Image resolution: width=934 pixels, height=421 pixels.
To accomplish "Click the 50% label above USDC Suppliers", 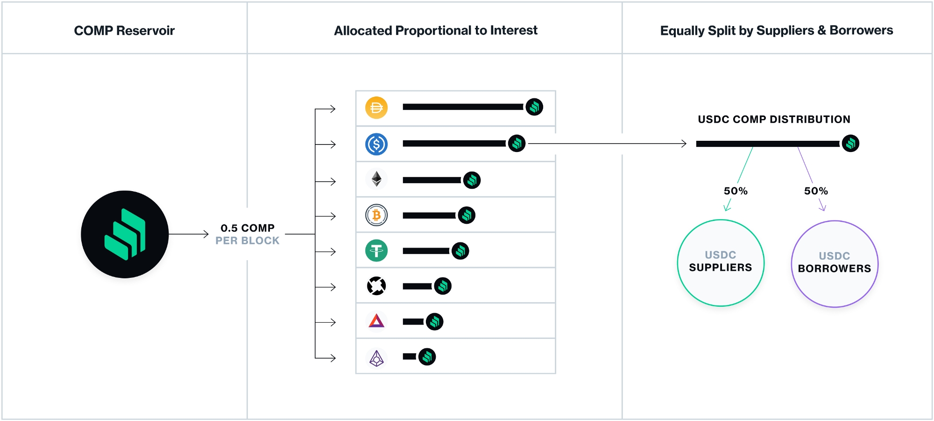I will [x=736, y=191].
